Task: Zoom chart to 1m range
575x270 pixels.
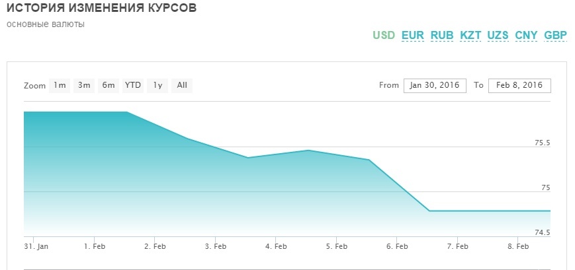Action: 60,86
